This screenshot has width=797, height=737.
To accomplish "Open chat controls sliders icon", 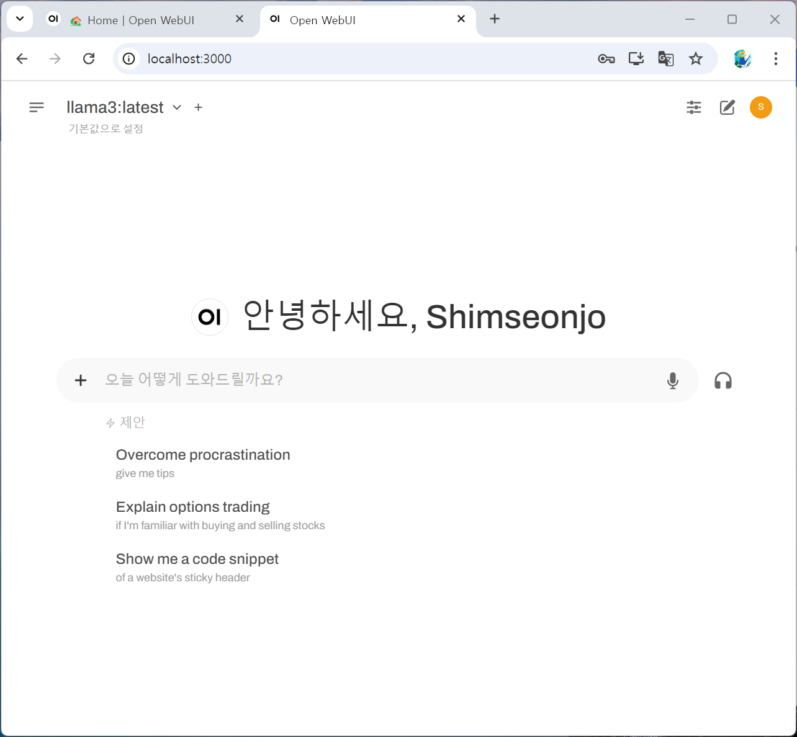I will [694, 107].
